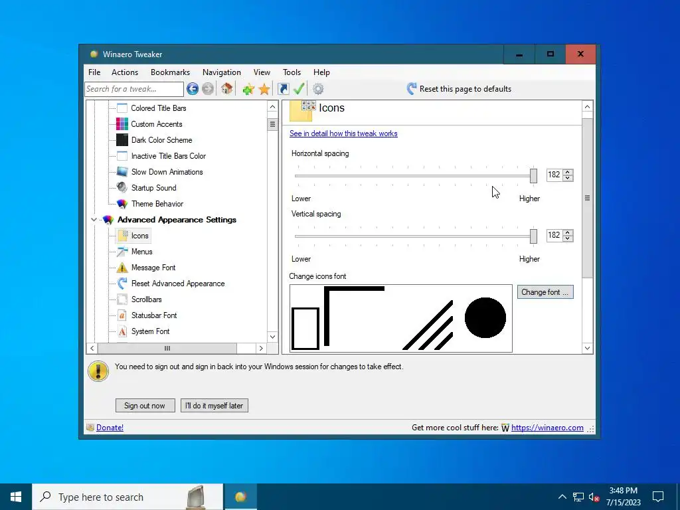The image size is (680, 510).
Task: Click the Search for a tweak field
Action: (134, 89)
